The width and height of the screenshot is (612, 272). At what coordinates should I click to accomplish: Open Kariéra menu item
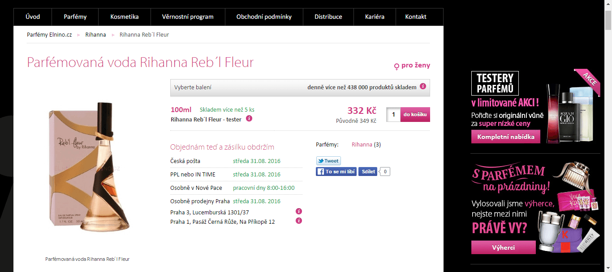375,17
